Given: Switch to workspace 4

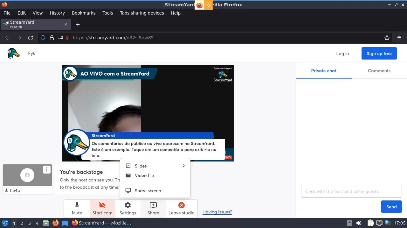Looking at the screenshot, I should (x=37, y=223).
